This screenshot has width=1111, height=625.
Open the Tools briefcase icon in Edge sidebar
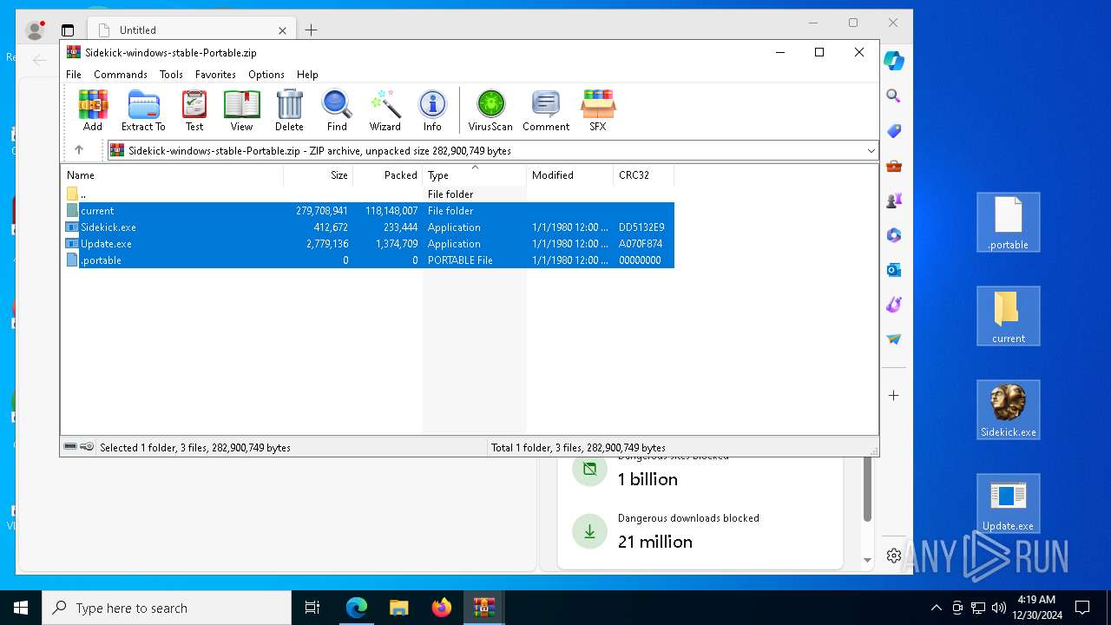[x=894, y=166]
